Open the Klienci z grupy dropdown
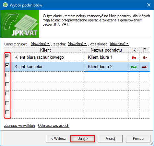154x146 pixels. [40, 44]
